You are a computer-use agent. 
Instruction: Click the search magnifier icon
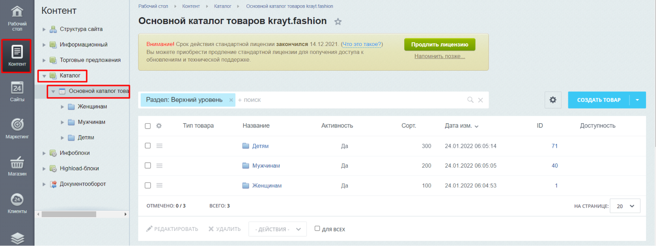click(x=470, y=100)
